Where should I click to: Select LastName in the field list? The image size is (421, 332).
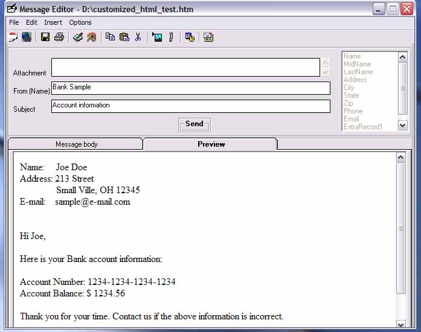point(358,72)
